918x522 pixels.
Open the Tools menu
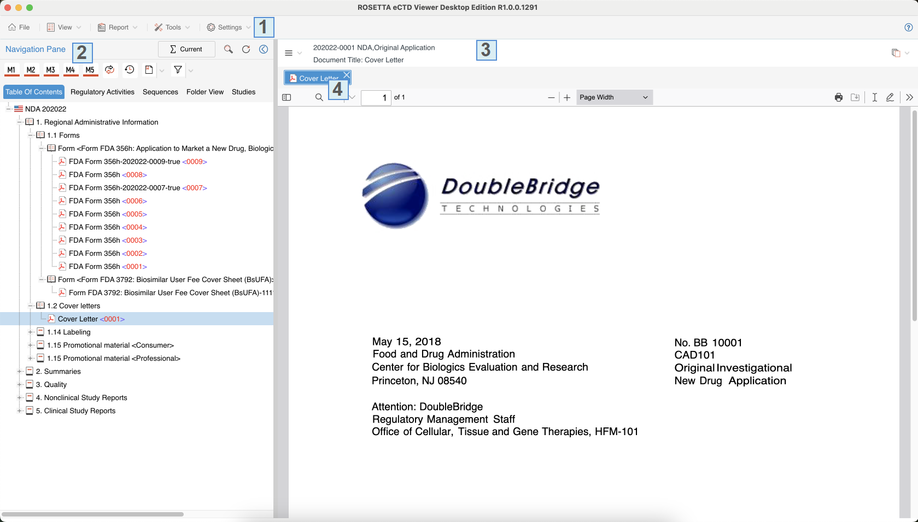(172, 27)
